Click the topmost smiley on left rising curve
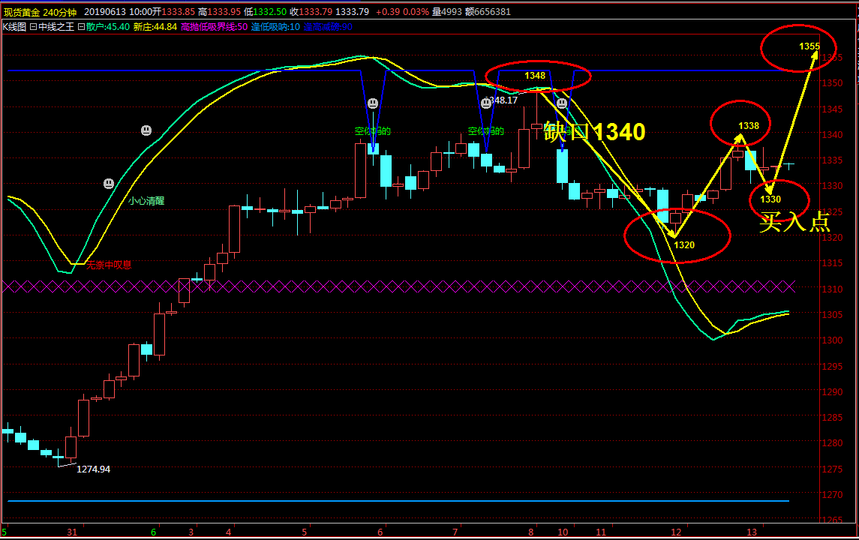 146,130
